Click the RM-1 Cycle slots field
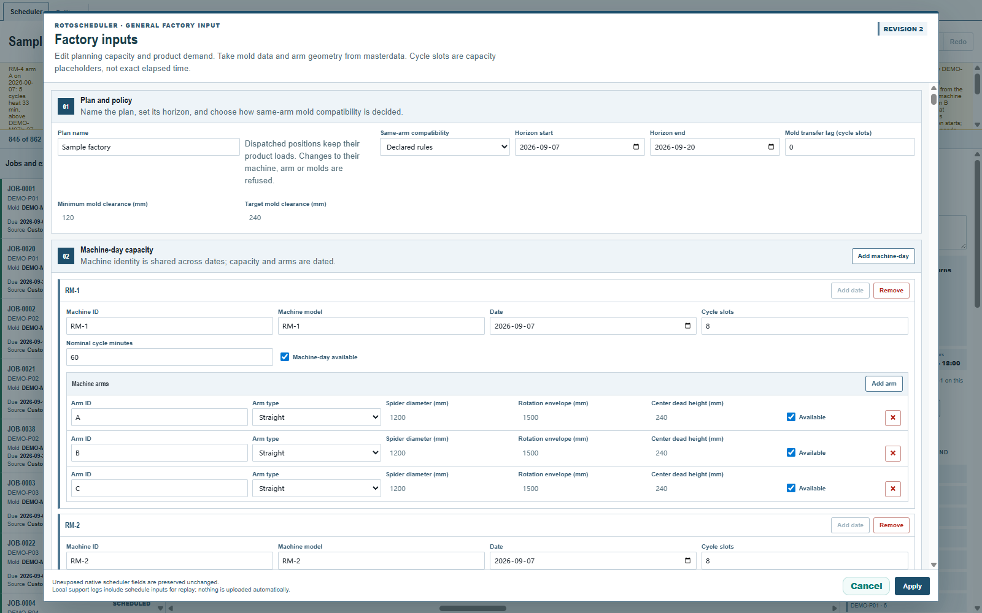Screen dimensions: 982x613 [805, 326]
